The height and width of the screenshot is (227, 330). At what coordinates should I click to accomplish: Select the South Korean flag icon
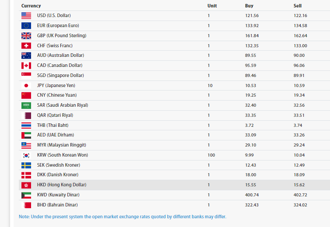point(26,155)
